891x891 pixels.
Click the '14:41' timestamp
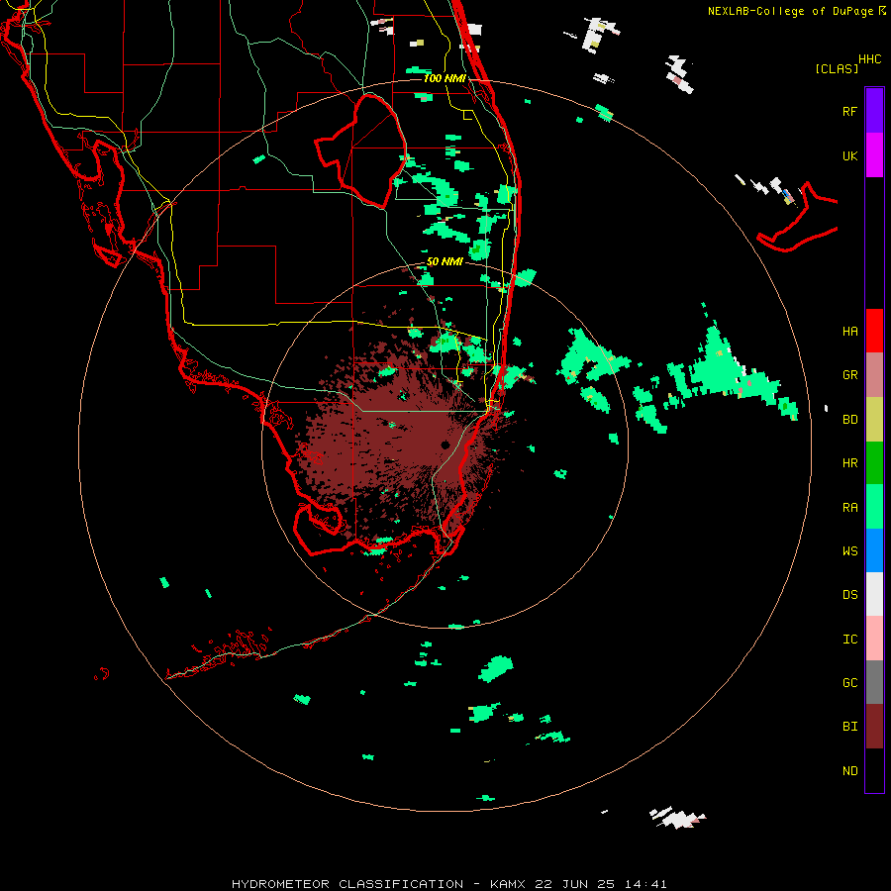(644, 884)
